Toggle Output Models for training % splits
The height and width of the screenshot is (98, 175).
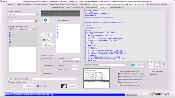click(119, 74)
